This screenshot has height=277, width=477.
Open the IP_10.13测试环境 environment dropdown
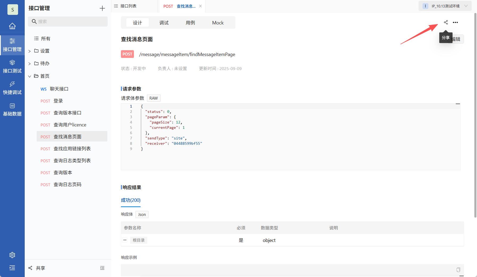click(445, 6)
